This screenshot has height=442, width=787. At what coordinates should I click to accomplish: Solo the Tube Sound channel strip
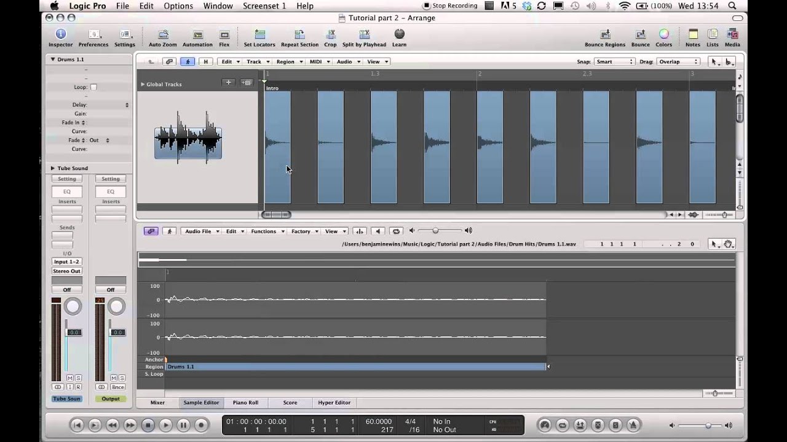[78, 378]
